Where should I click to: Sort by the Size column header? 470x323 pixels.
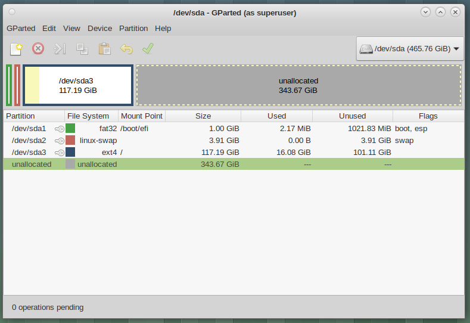coord(203,116)
